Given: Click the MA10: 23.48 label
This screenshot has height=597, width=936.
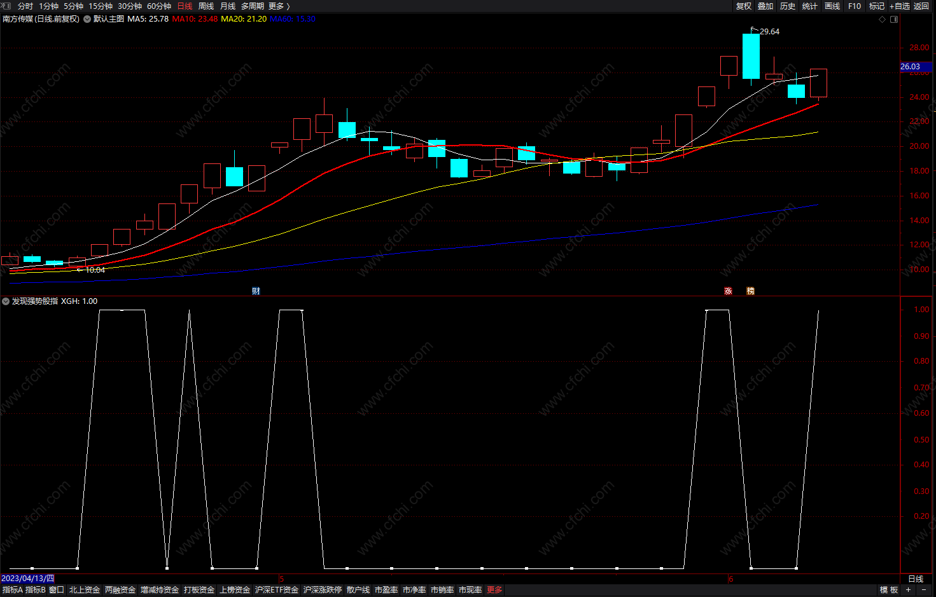Looking at the screenshot, I should tap(195, 19).
